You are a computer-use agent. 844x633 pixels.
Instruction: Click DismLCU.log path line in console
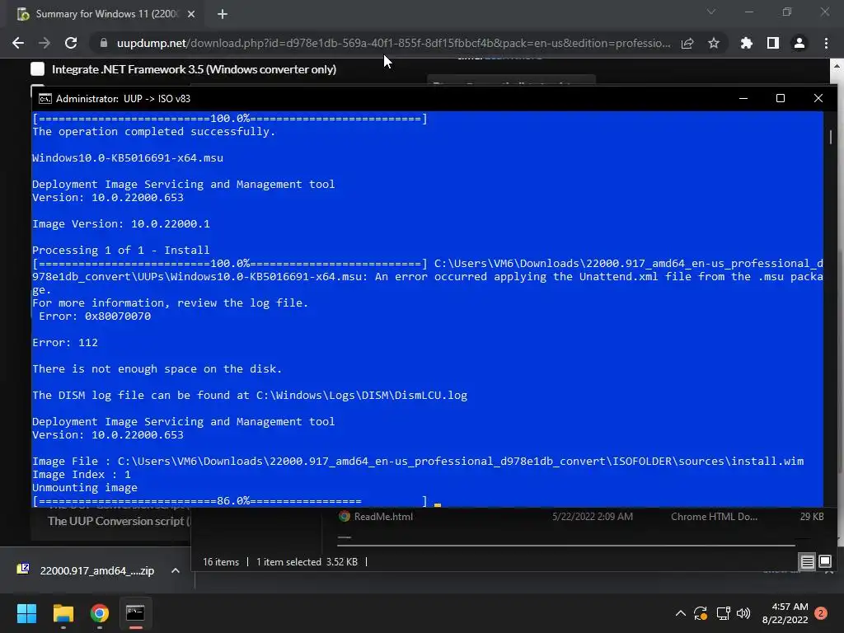click(249, 395)
